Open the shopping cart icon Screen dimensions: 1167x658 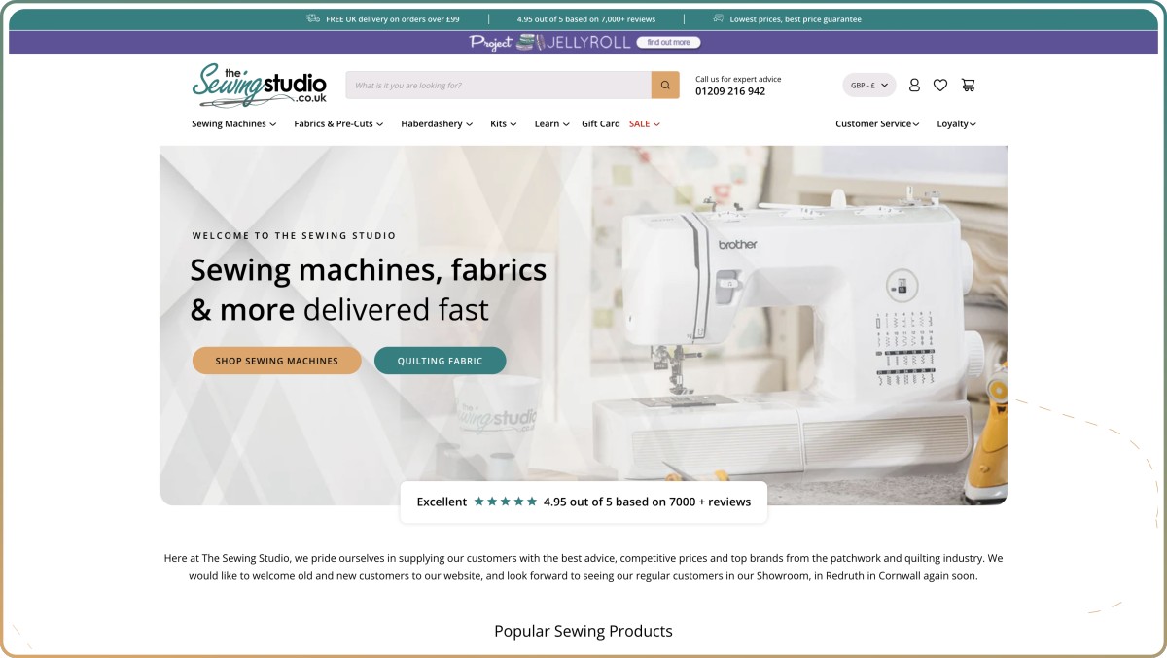[x=969, y=86]
